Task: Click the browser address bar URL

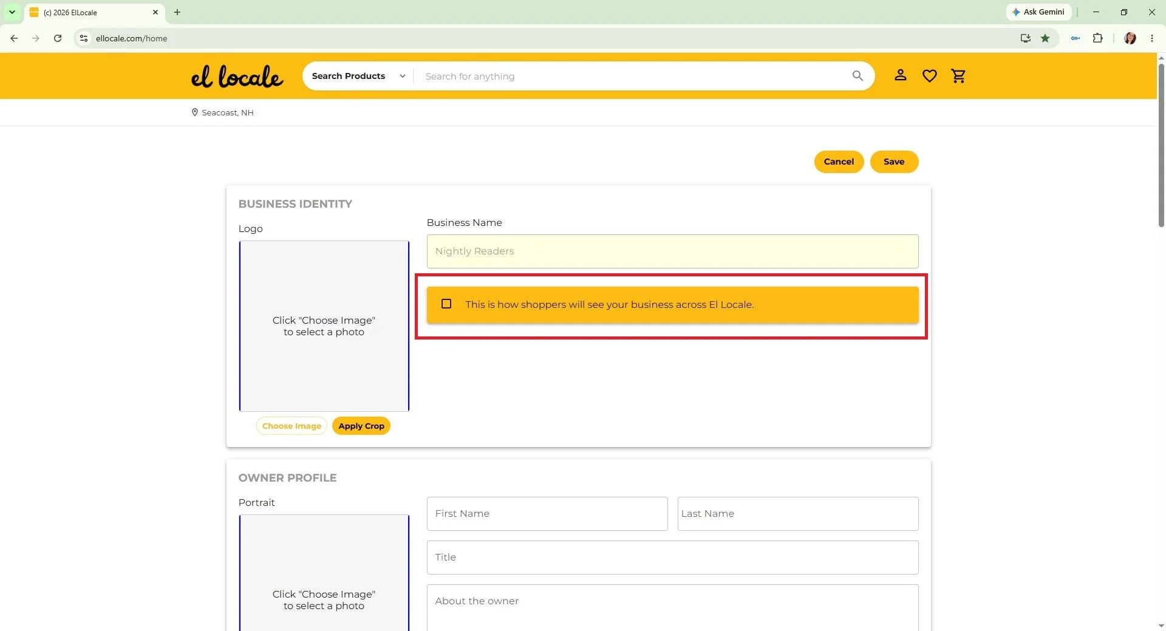Action: (x=131, y=38)
